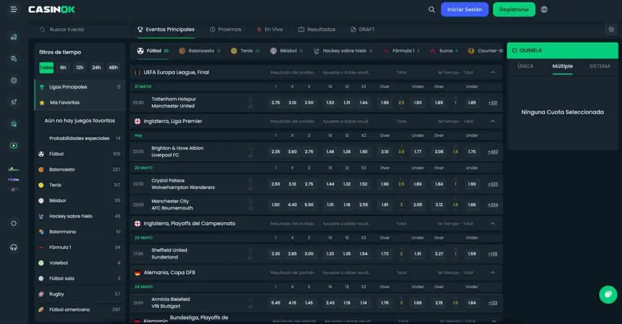Screen dimensions: 622x324
Task: Pick Sheffield vs Sunderland draw odds 2.85
Action: 292,253
